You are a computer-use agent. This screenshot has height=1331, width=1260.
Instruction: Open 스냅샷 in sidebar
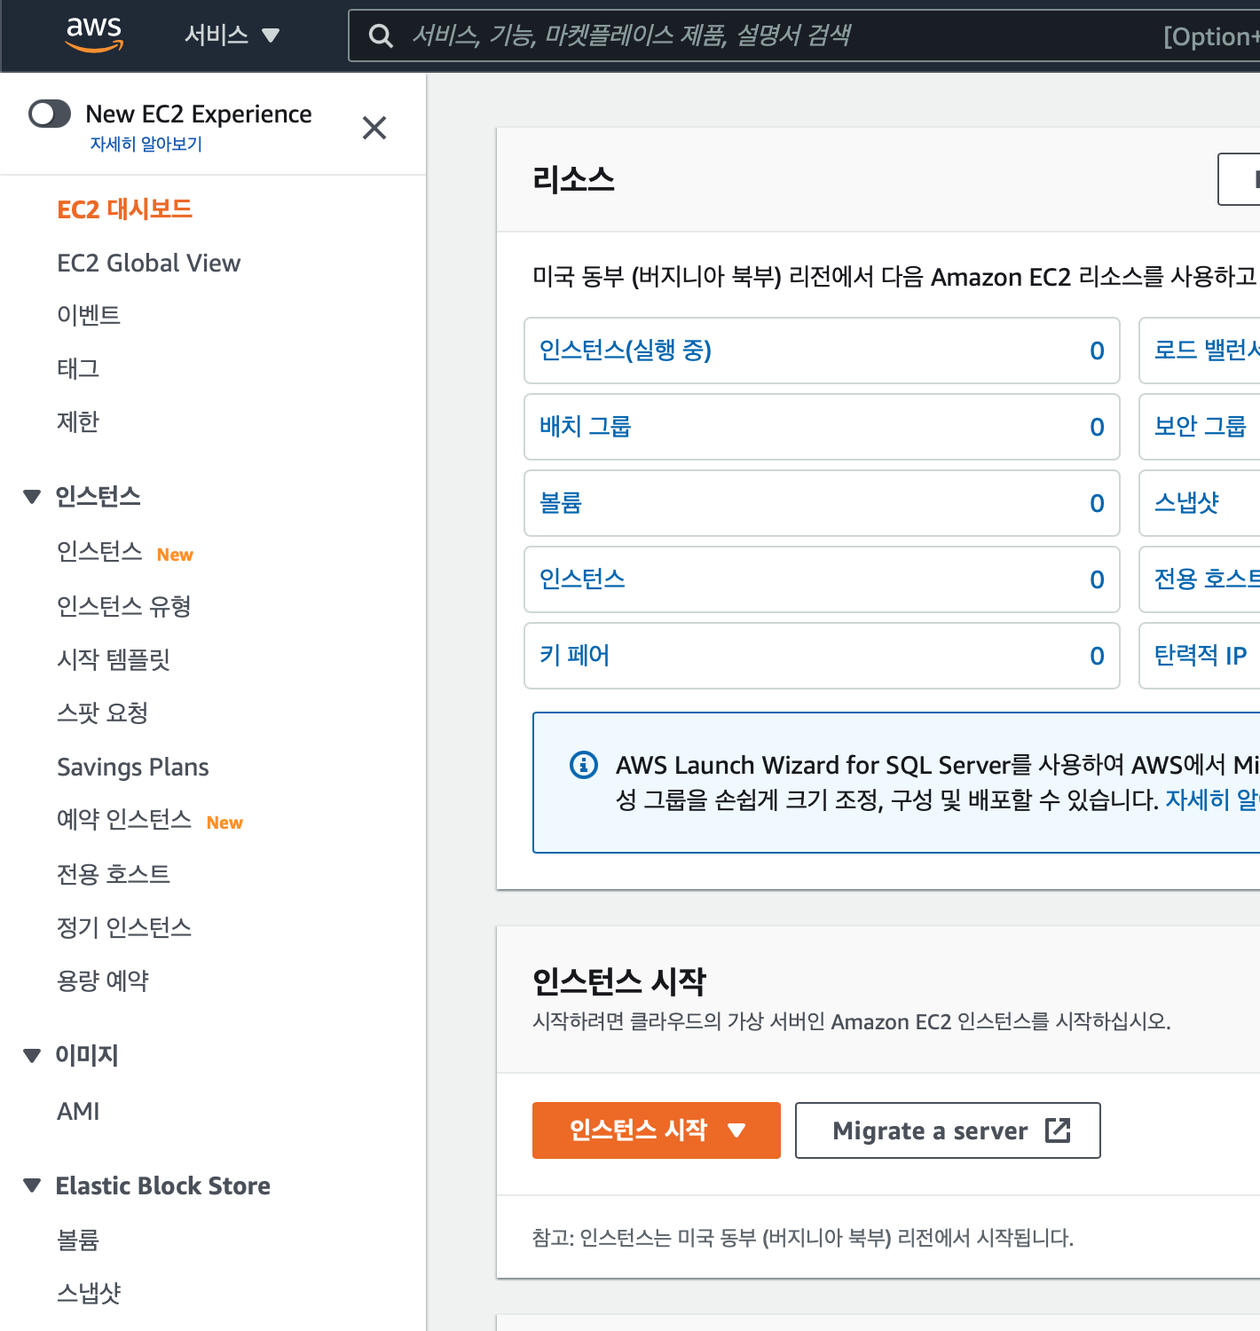pos(89,1293)
